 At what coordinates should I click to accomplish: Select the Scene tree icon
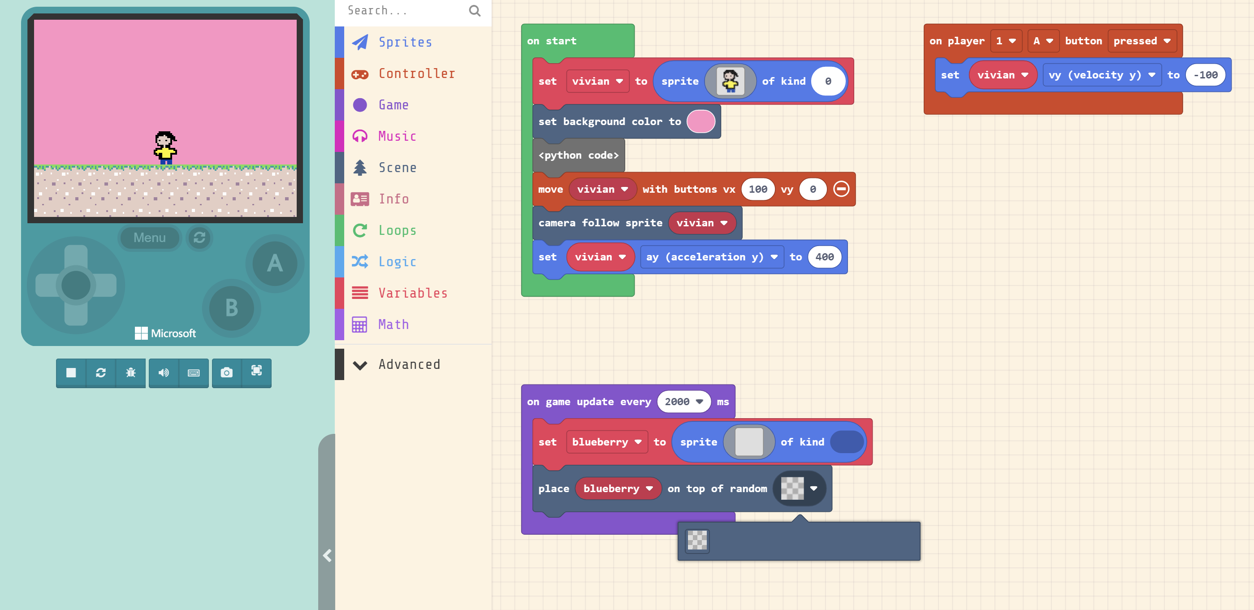360,168
